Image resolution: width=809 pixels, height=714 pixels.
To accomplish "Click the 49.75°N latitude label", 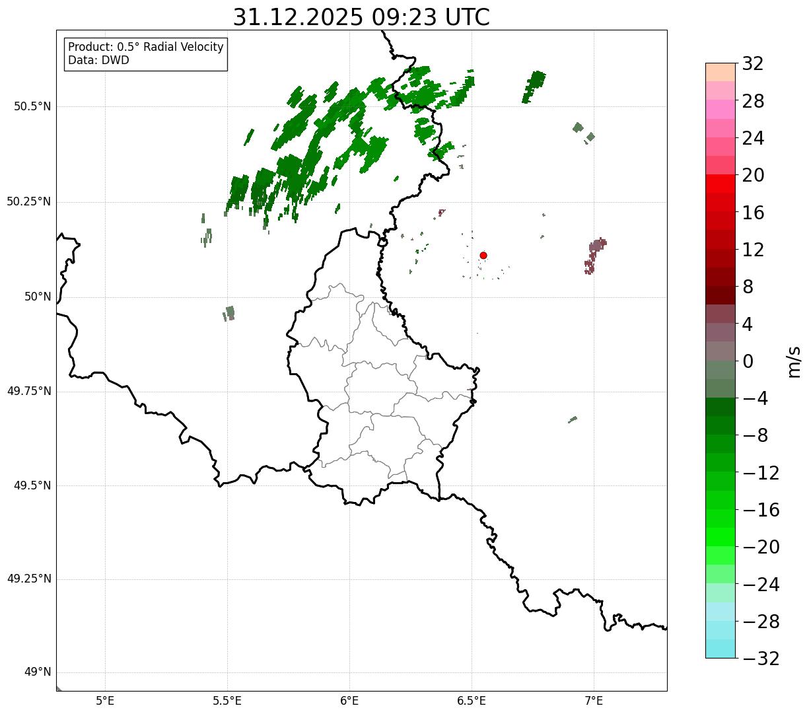I will click(29, 391).
